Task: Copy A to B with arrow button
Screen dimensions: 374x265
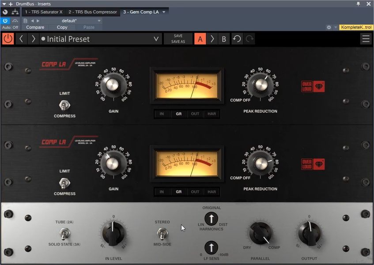Action: (212, 39)
